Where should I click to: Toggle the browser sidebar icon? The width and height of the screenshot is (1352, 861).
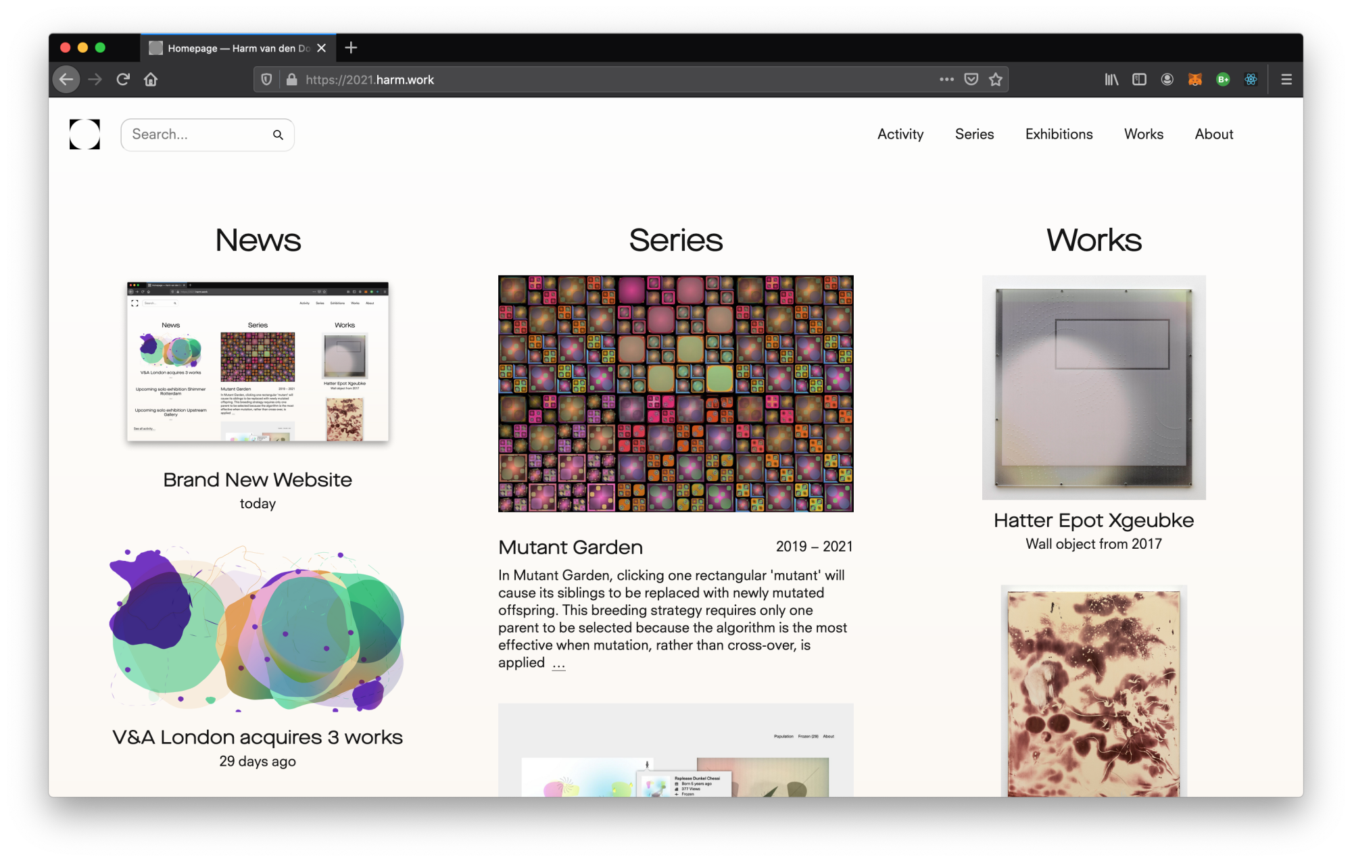[x=1139, y=80]
